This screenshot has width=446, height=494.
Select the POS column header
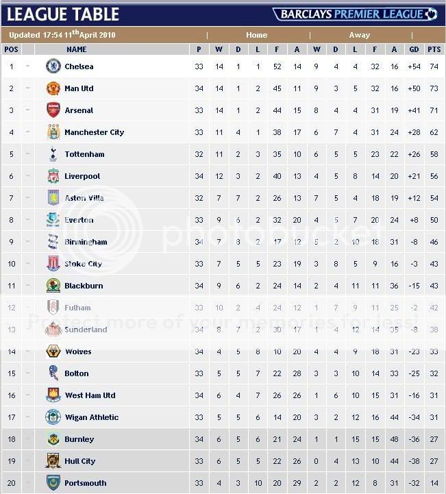(x=11, y=49)
